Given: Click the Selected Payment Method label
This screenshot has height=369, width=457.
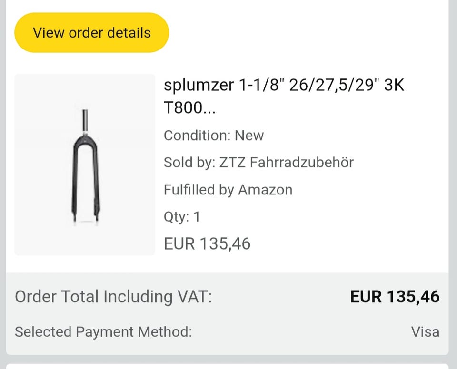Looking at the screenshot, I should (103, 332).
